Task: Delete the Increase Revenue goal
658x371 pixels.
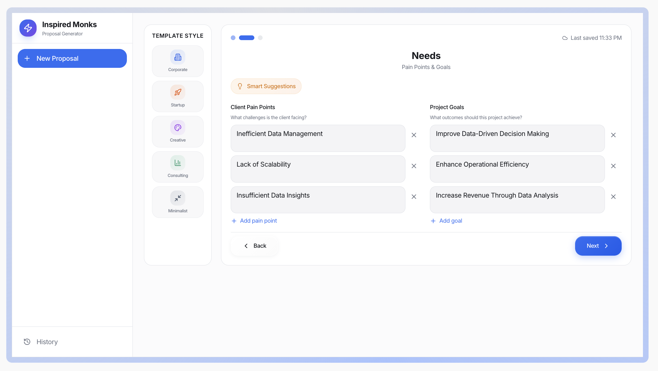Action: click(613, 197)
